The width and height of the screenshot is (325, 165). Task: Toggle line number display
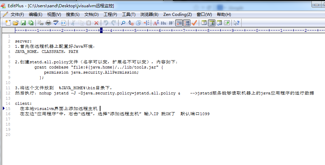(x=187, y=23)
